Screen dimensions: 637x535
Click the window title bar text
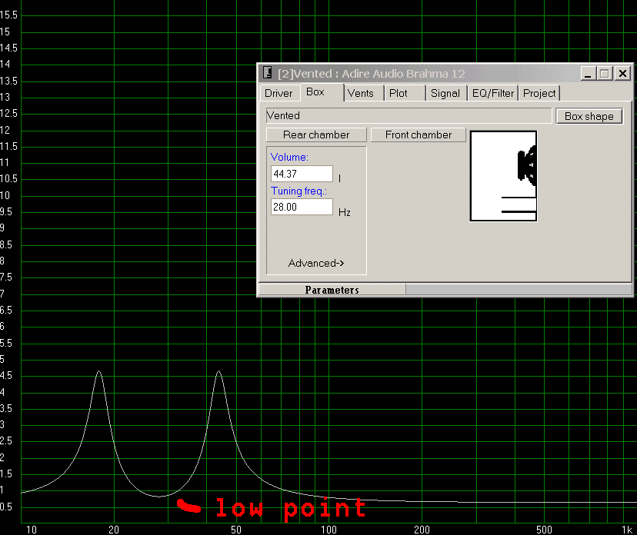click(372, 74)
